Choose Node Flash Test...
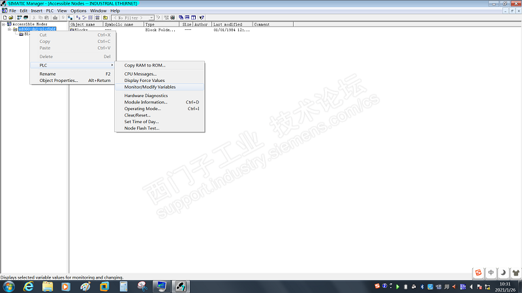Screen dimensions: 522x293 point(160,128)
